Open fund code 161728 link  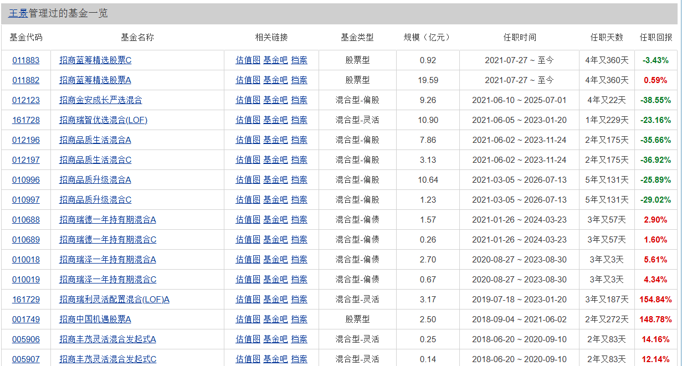coord(26,120)
